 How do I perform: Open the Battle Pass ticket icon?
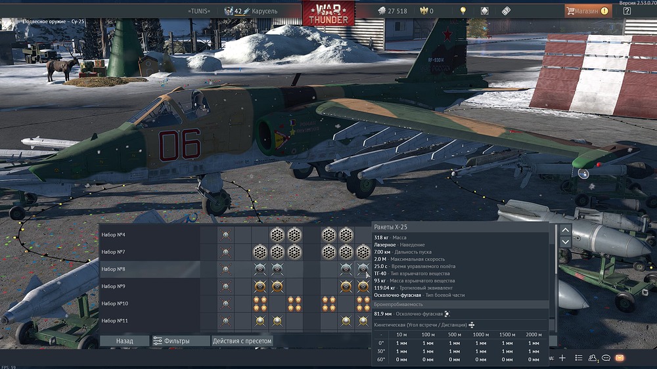point(506,11)
